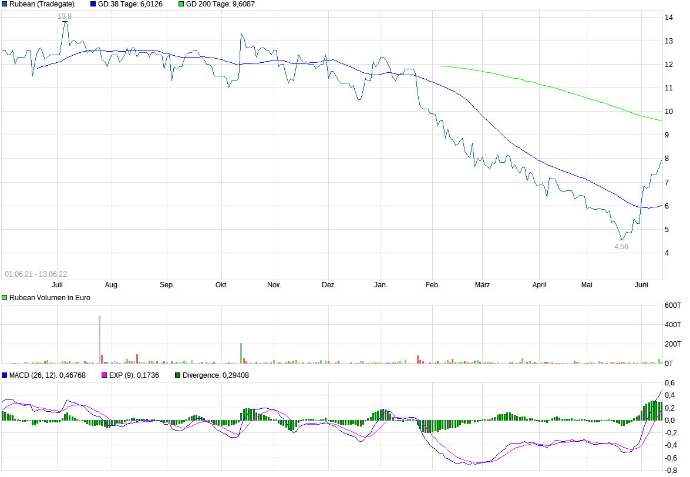The height and width of the screenshot is (477, 690).
Task: Click the 01.06.21 - 13.06.22 date range
Action: point(36,273)
